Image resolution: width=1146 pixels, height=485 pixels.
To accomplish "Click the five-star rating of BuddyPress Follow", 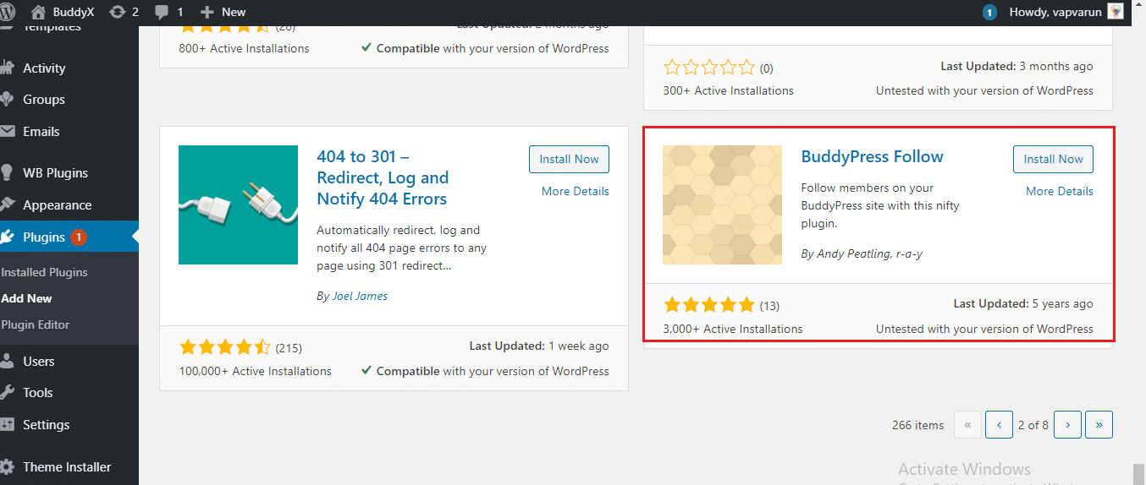I will click(709, 304).
